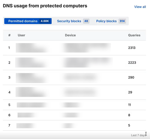Viewport: 150px width, 139px height.
Task: Click the Device column header
Action: click(70, 35)
